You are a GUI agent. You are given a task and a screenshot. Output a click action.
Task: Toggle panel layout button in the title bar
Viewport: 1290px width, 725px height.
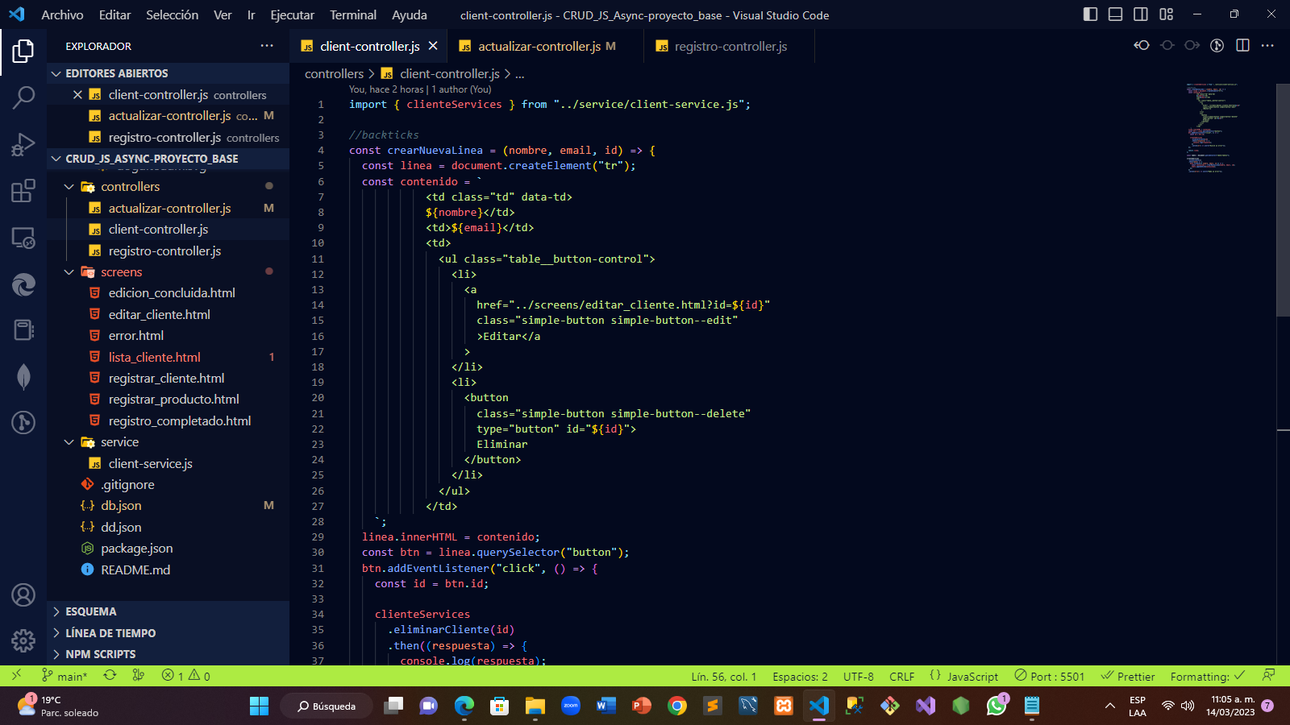tap(1115, 14)
